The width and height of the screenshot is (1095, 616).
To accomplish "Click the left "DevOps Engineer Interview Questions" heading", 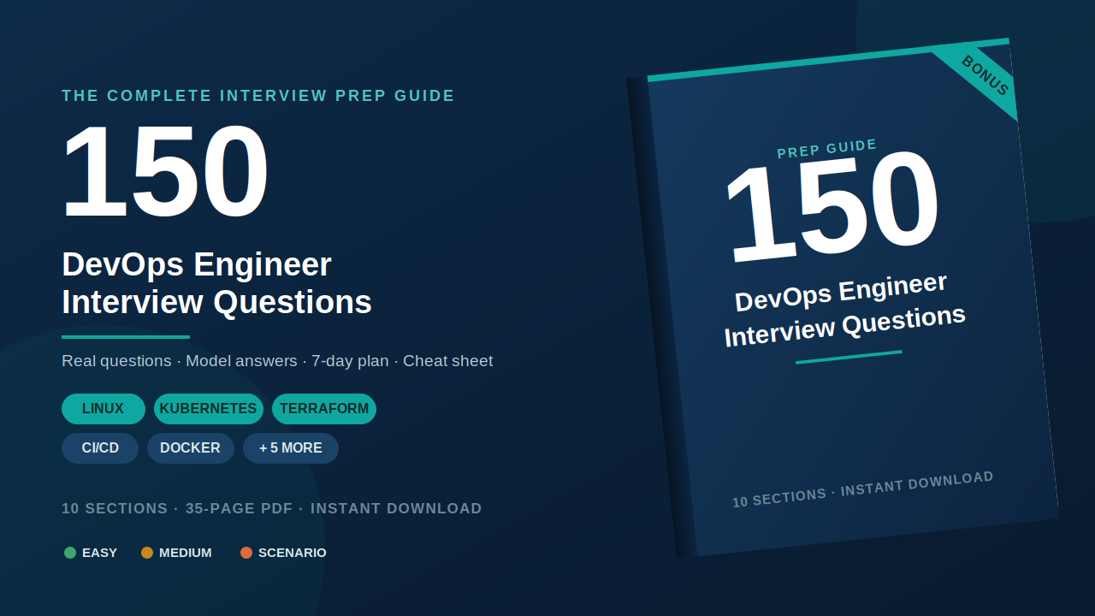I will tap(216, 283).
